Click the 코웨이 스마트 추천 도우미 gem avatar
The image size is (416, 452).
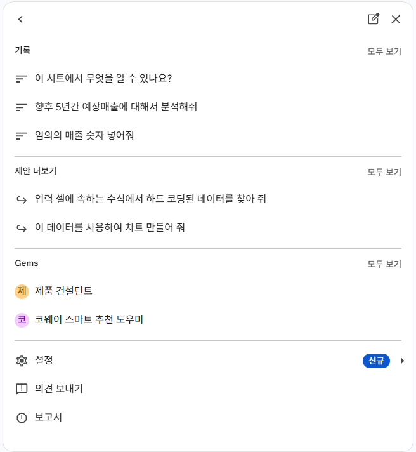[22, 320]
